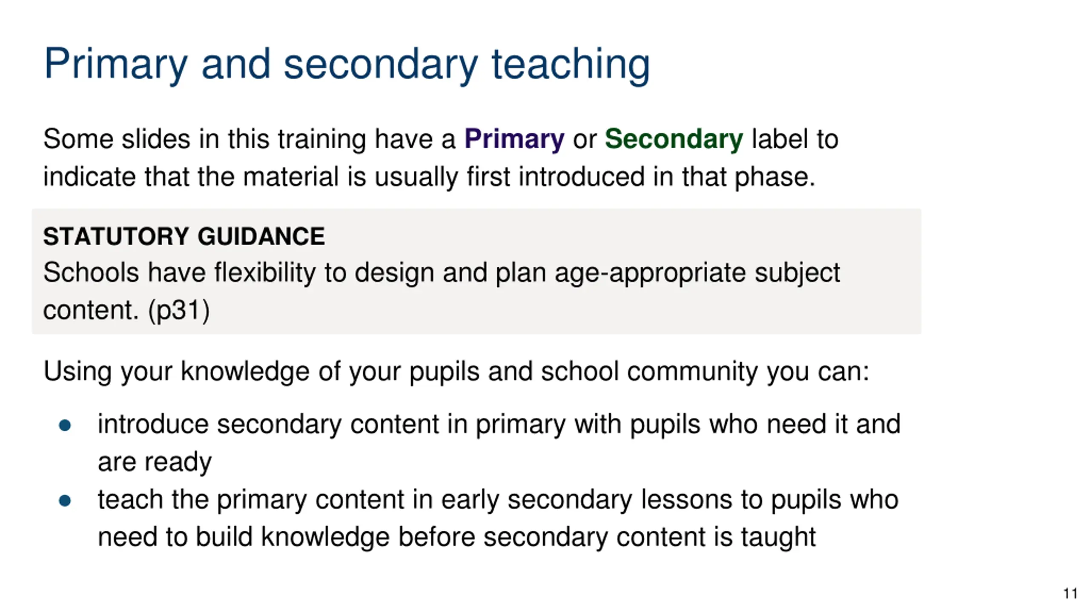The image size is (1090, 613).
Task: Click the words 'are ready'
Action: coord(155,462)
